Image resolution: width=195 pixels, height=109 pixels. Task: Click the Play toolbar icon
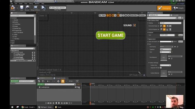pyautogui.click(x=44, y=8)
